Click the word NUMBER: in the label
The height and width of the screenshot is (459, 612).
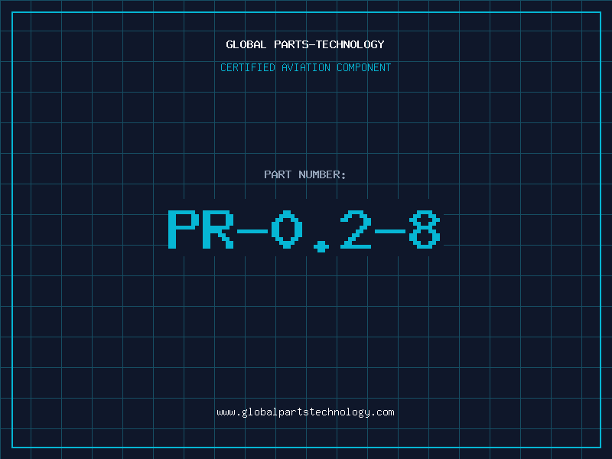tap(322, 174)
